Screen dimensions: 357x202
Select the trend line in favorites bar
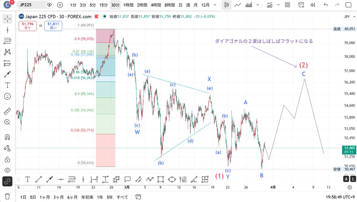pyautogui.click(x=38, y=179)
